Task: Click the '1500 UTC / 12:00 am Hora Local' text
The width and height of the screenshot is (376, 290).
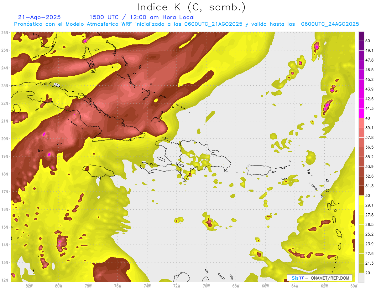Action: [142, 18]
